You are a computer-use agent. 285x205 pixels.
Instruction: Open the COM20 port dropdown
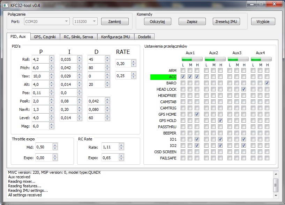(x=47, y=22)
